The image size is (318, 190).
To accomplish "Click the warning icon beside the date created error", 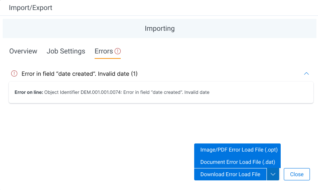I will click(x=14, y=73).
